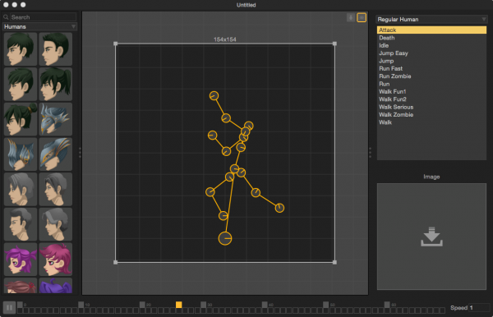
Task: Open the Regular Human skeleton dropdown
Action: (x=431, y=20)
